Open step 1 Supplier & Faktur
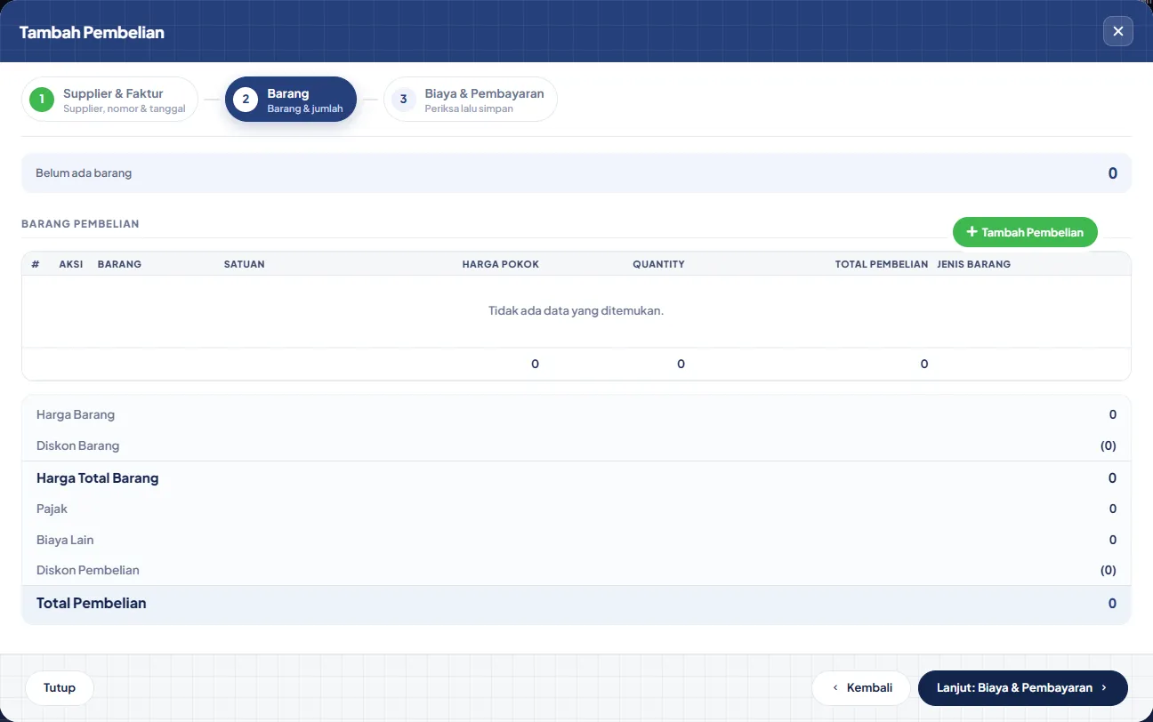This screenshot has height=722, width=1153. [109, 100]
